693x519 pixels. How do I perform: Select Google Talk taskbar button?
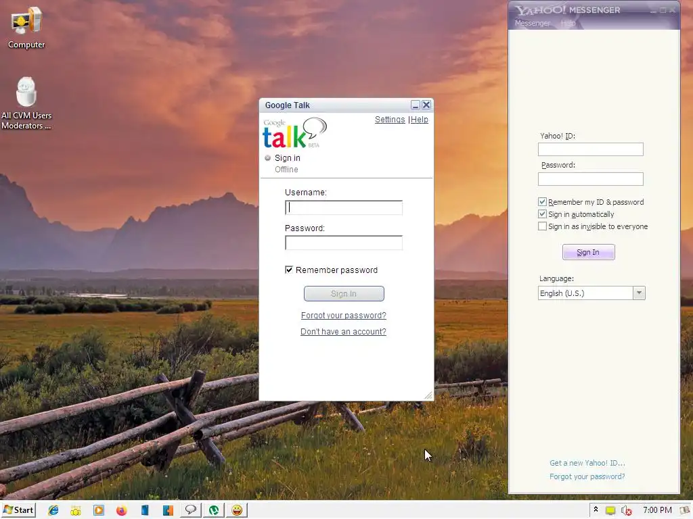point(190,510)
